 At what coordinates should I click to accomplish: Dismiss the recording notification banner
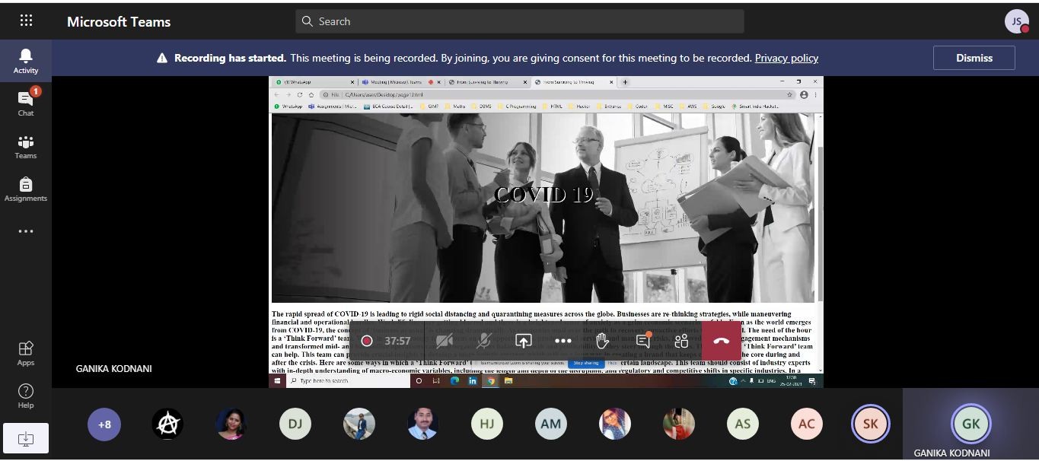click(974, 58)
